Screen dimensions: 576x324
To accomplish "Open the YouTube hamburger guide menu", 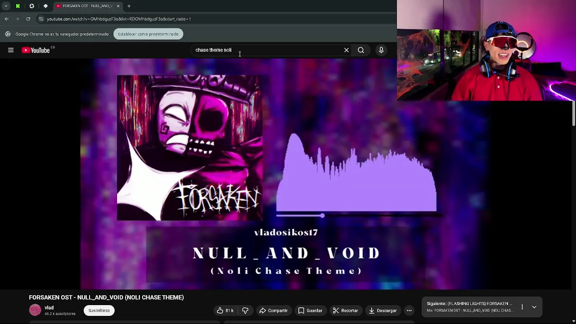I will pos(11,50).
